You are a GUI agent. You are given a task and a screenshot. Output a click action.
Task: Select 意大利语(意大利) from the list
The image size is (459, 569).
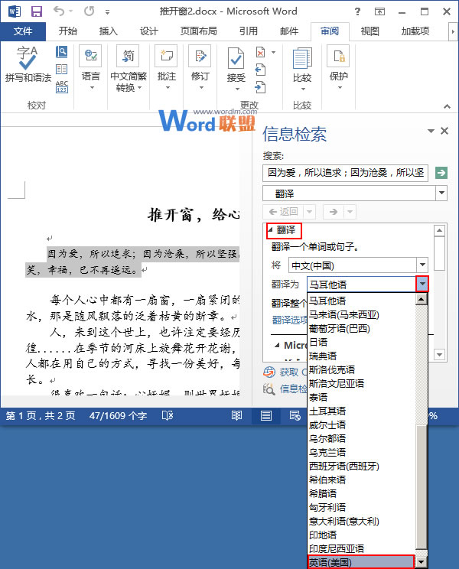361,521
